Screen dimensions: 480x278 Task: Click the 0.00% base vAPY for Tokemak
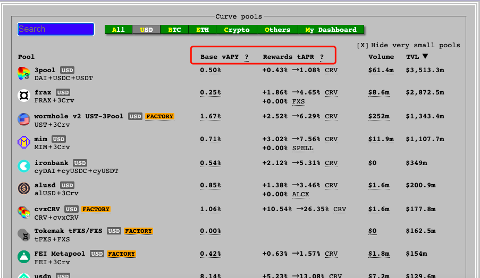(x=210, y=231)
